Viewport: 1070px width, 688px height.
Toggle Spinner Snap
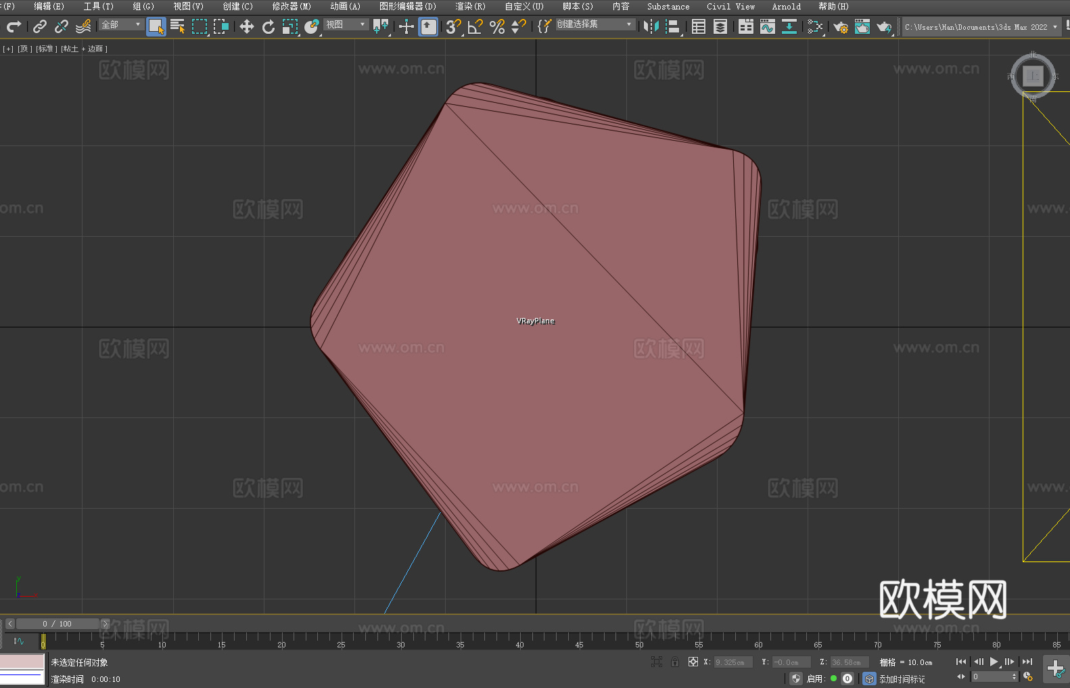519,26
